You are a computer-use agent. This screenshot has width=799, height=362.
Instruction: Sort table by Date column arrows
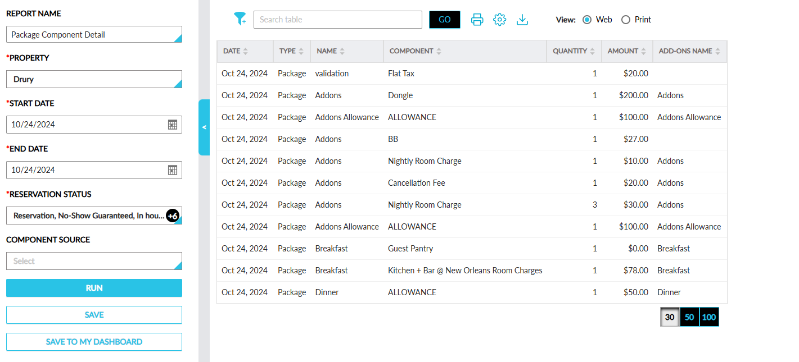pos(245,51)
